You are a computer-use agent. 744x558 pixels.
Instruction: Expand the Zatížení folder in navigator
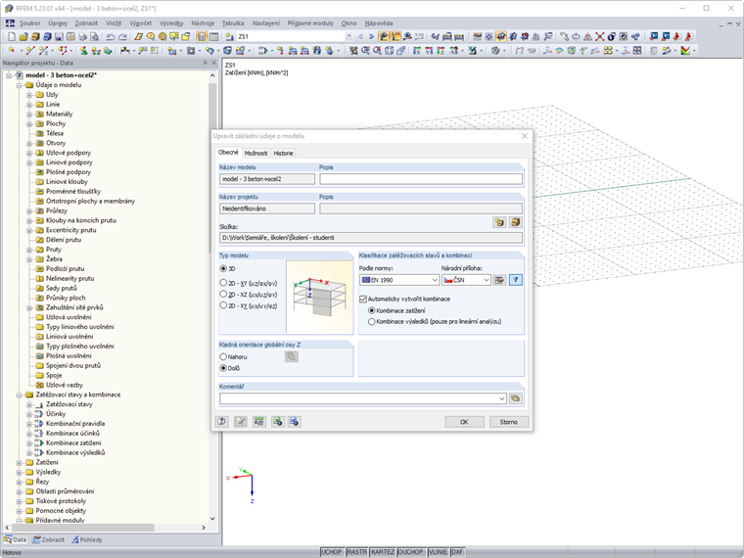(x=19, y=463)
